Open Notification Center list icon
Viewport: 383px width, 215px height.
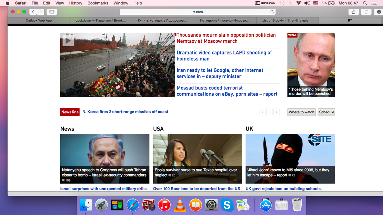click(375, 3)
